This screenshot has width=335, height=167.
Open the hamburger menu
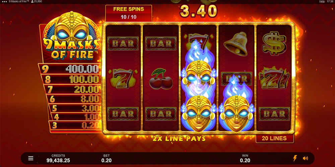tap(31, 158)
